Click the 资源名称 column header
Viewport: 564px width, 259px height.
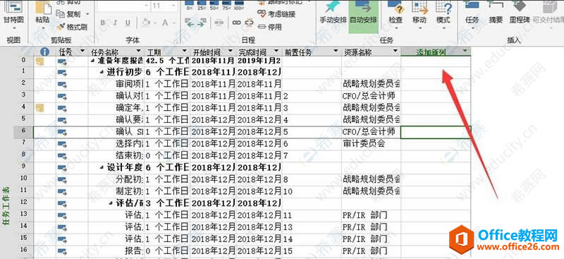coord(367,52)
